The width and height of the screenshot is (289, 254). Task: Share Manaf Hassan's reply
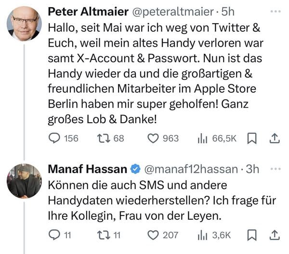274,235
